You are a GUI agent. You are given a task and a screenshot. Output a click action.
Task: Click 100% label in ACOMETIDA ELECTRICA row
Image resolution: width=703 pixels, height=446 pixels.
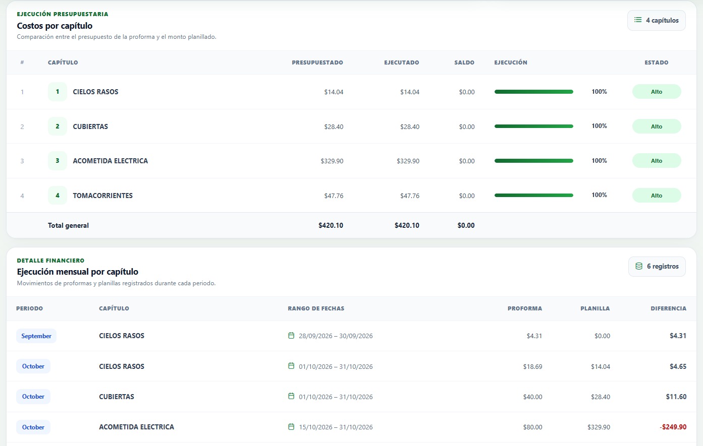(x=600, y=161)
